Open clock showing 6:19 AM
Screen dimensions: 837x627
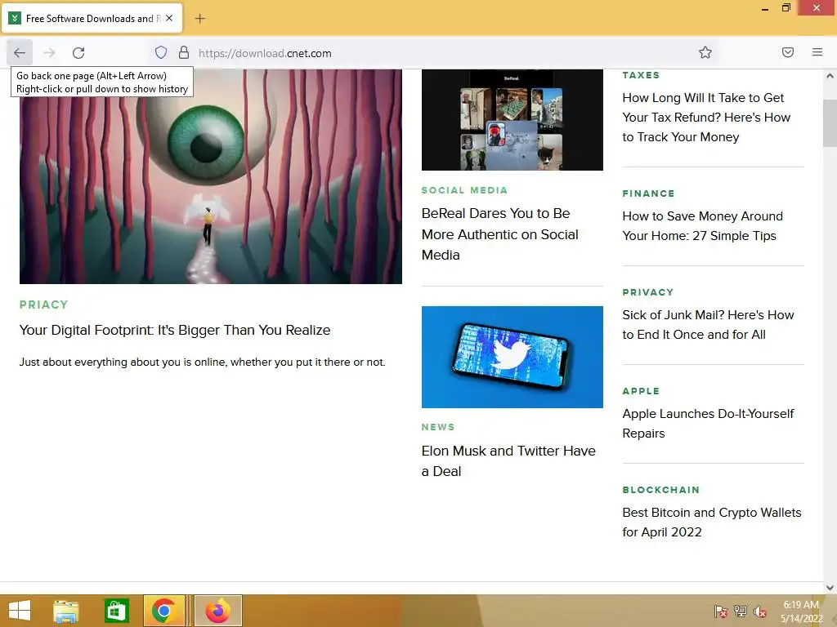coord(801,611)
